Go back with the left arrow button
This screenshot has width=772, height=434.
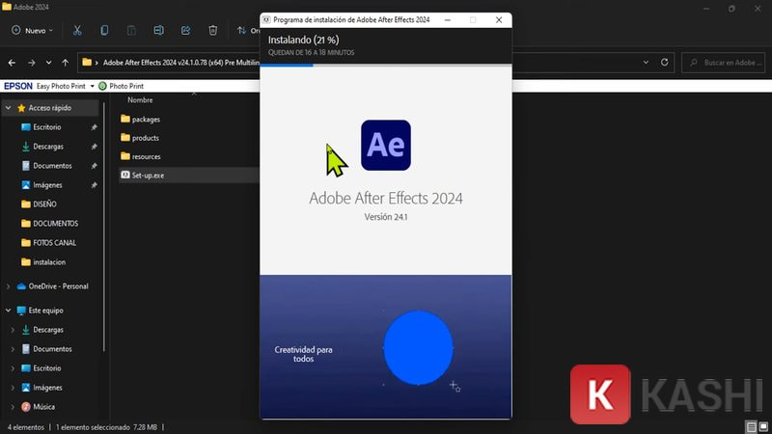13,63
